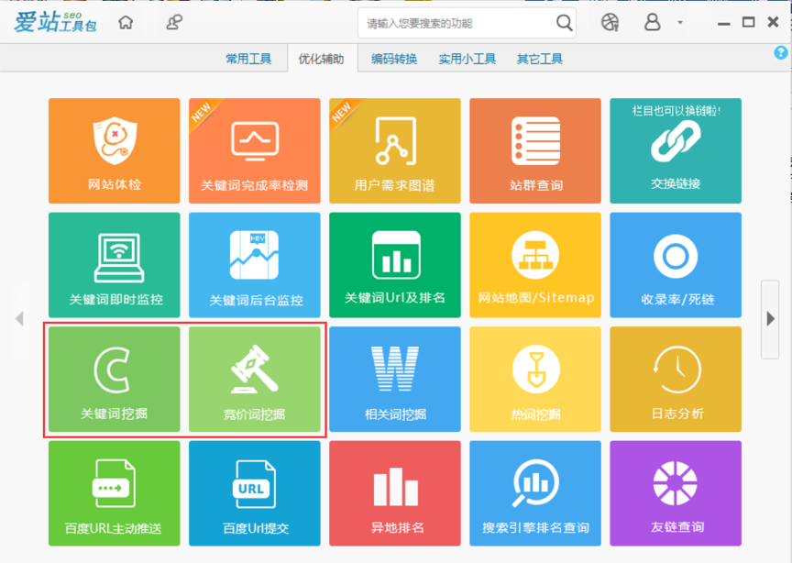Viewport: 792px width, 563px height.
Task: Select the 异地排名 bar chart tile
Action: point(395,493)
